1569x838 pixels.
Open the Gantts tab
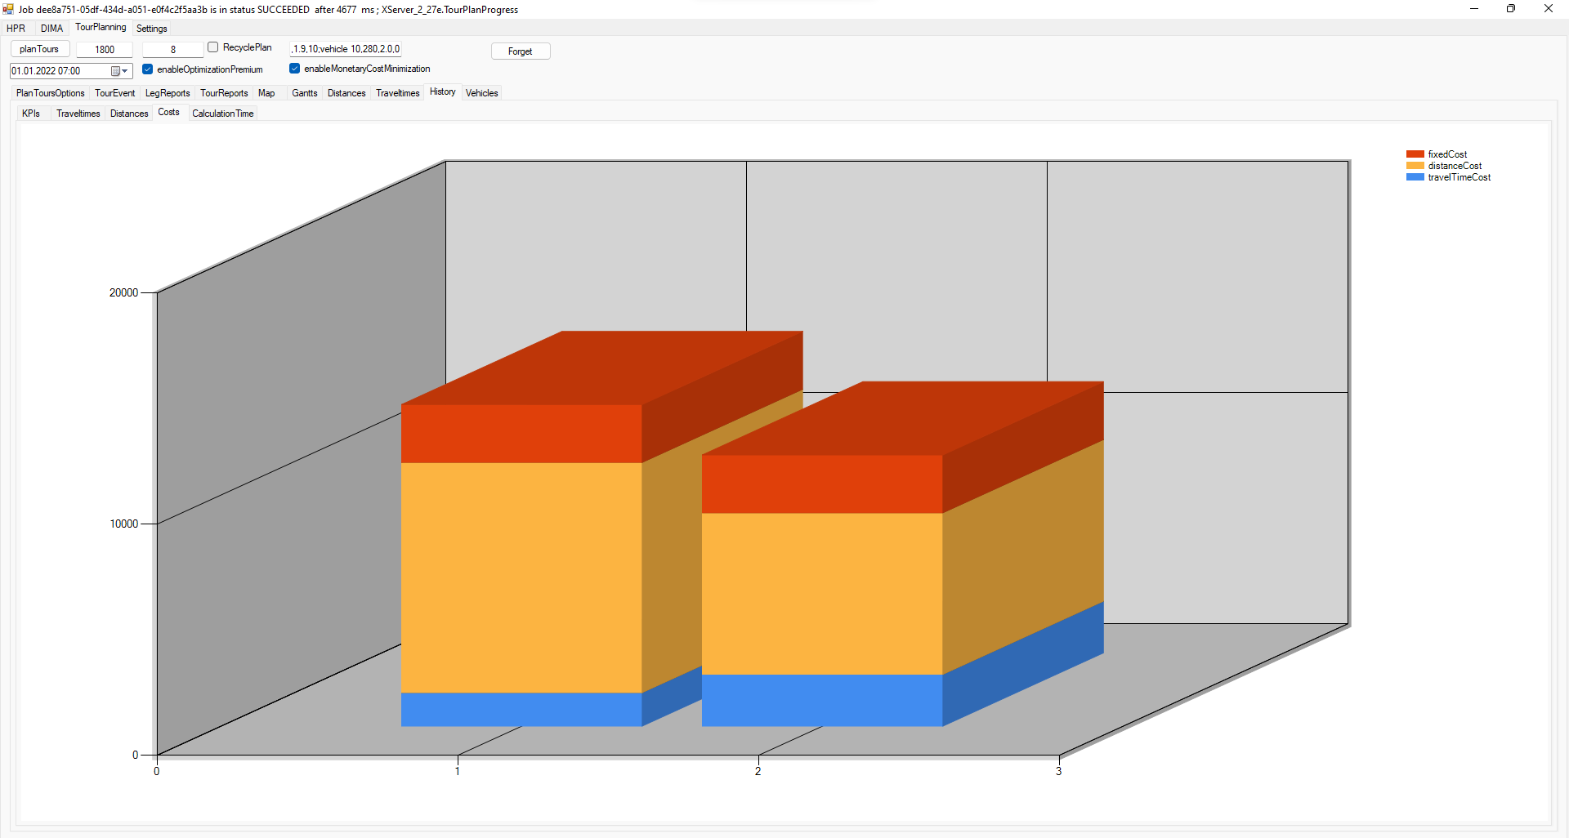tap(304, 93)
